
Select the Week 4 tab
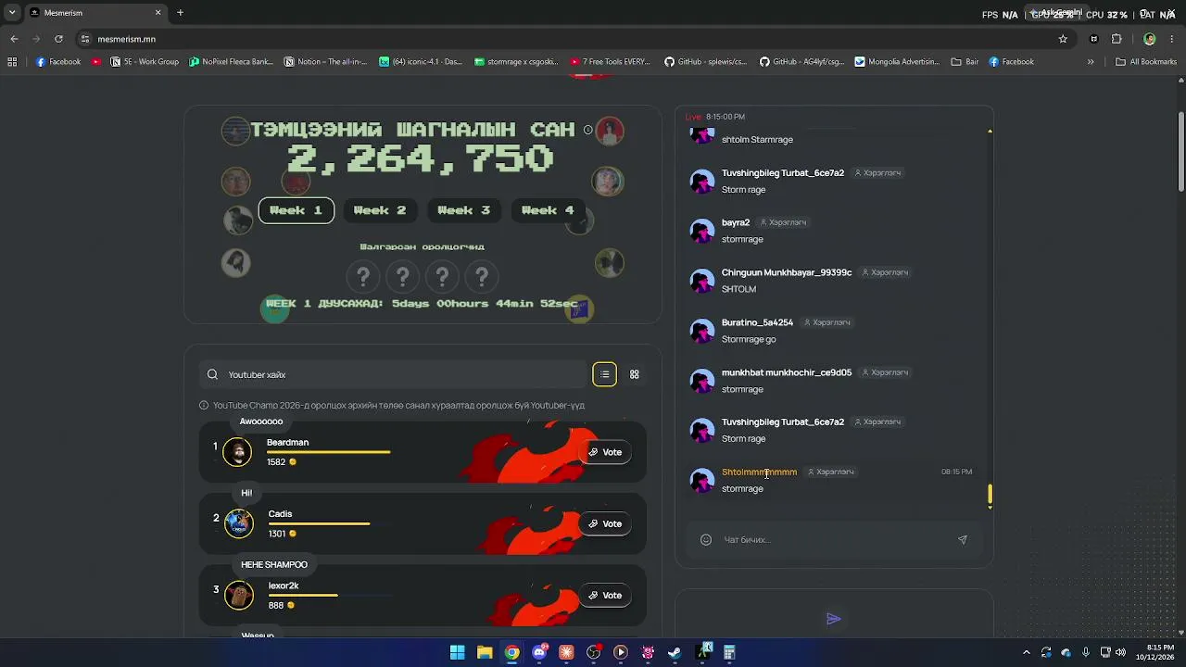(x=548, y=210)
